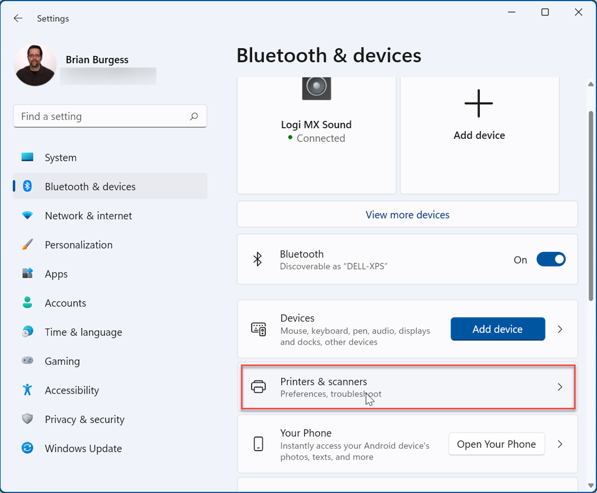Viewport: 597px width, 493px height.
Task: Click the Bluetooth sidebar icon
Action: [x=27, y=186]
